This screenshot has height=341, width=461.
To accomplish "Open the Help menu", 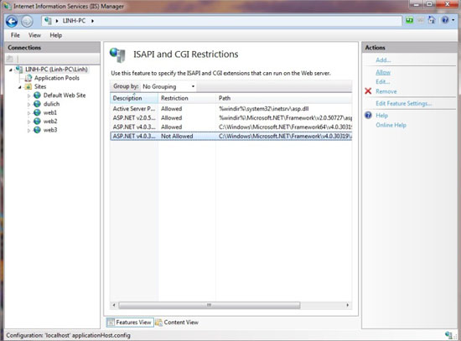I will pyautogui.click(x=56, y=35).
